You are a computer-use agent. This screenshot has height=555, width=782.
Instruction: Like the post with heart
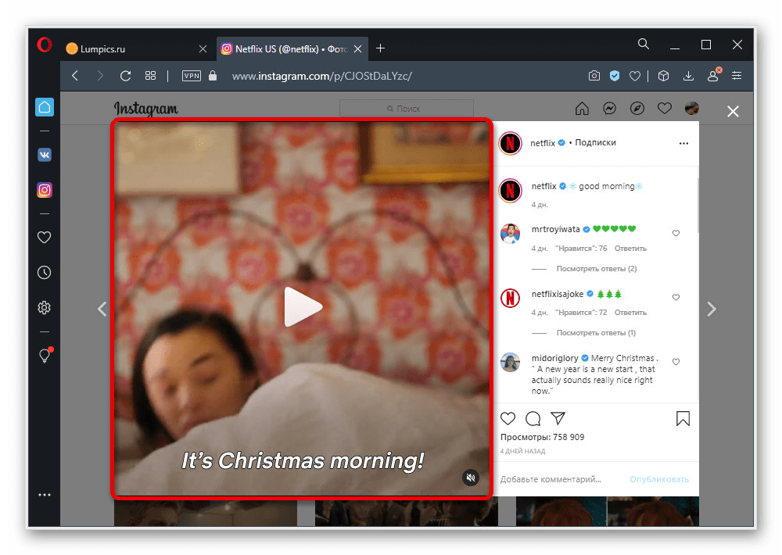(x=508, y=418)
